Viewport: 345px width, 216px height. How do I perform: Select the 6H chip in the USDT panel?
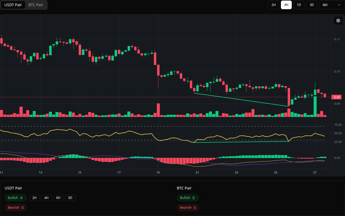[58, 198]
